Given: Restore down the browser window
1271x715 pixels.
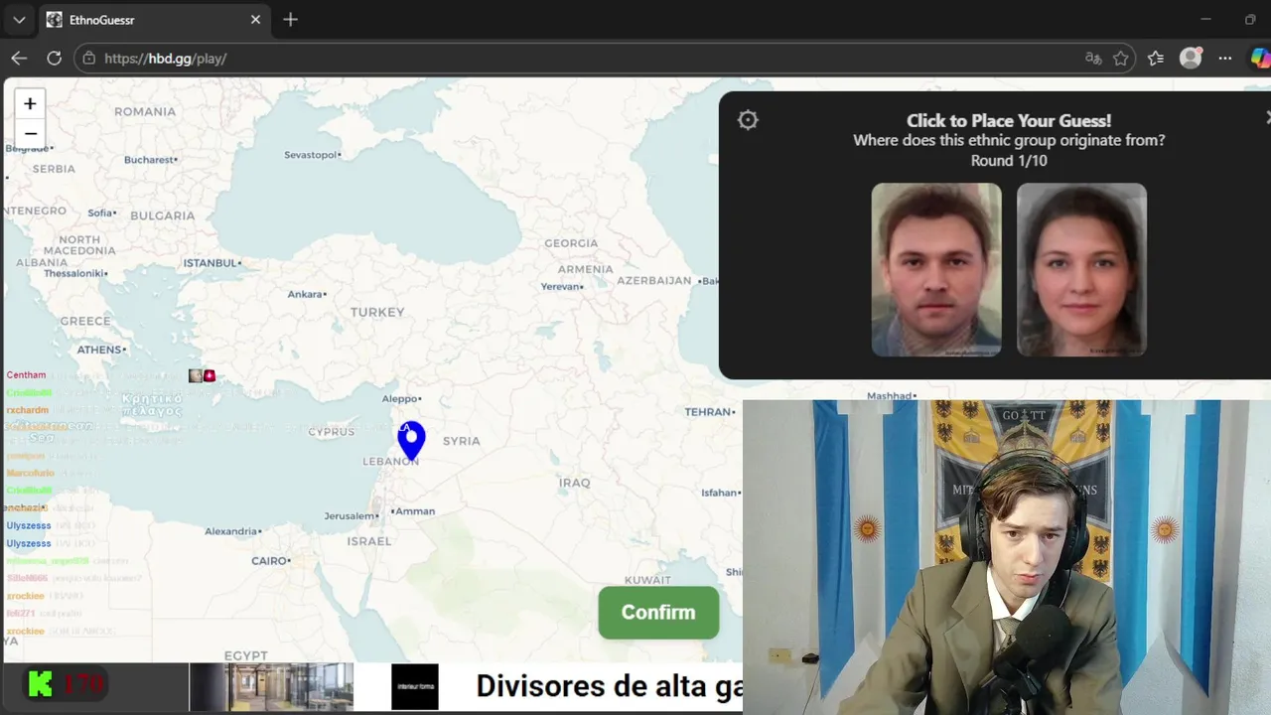Looking at the screenshot, I should [x=1250, y=20].
